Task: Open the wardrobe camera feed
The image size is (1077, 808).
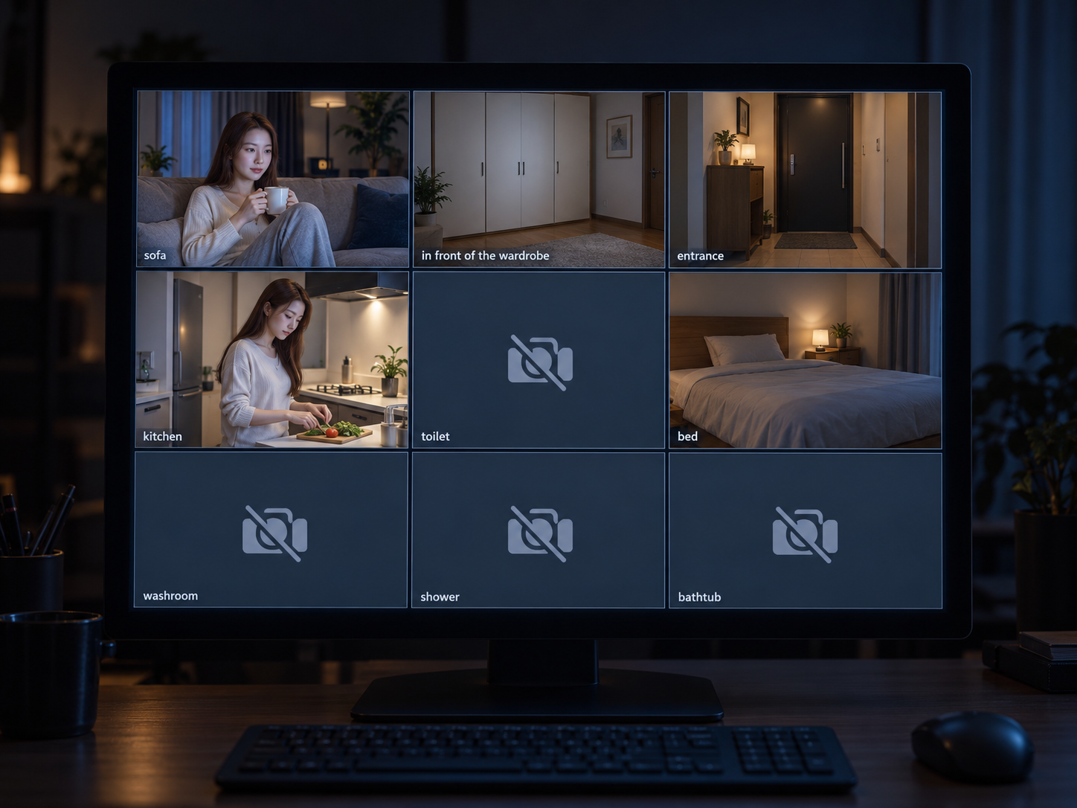Action: coord(538,179)
